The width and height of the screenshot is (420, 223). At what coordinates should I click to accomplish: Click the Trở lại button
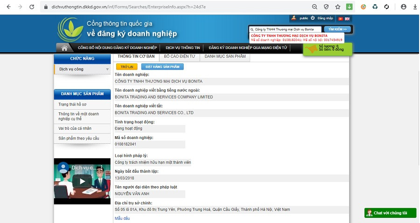(x=126, y=67)
